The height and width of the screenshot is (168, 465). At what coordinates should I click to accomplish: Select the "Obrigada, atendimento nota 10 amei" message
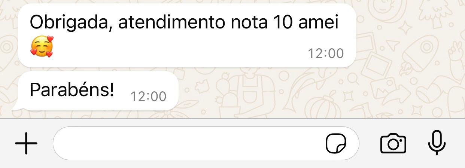pyautogui.click(x=186, y=36)
